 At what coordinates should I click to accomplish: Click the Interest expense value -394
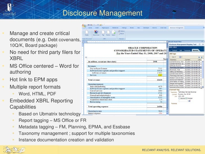click(160, 113)
